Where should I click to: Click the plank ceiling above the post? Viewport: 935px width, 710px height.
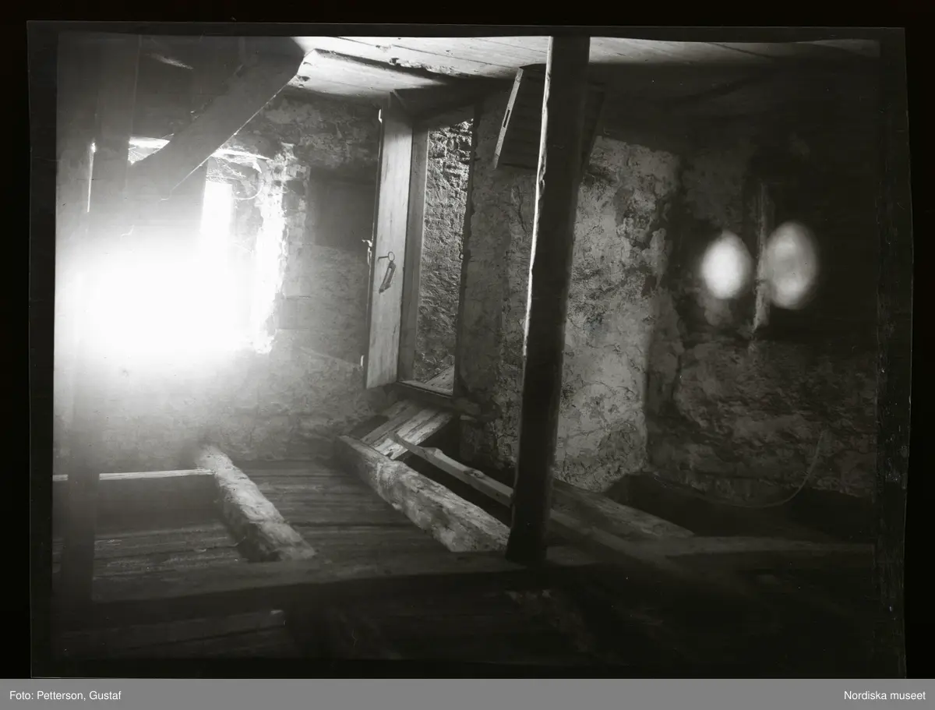(x=467, y=55)
